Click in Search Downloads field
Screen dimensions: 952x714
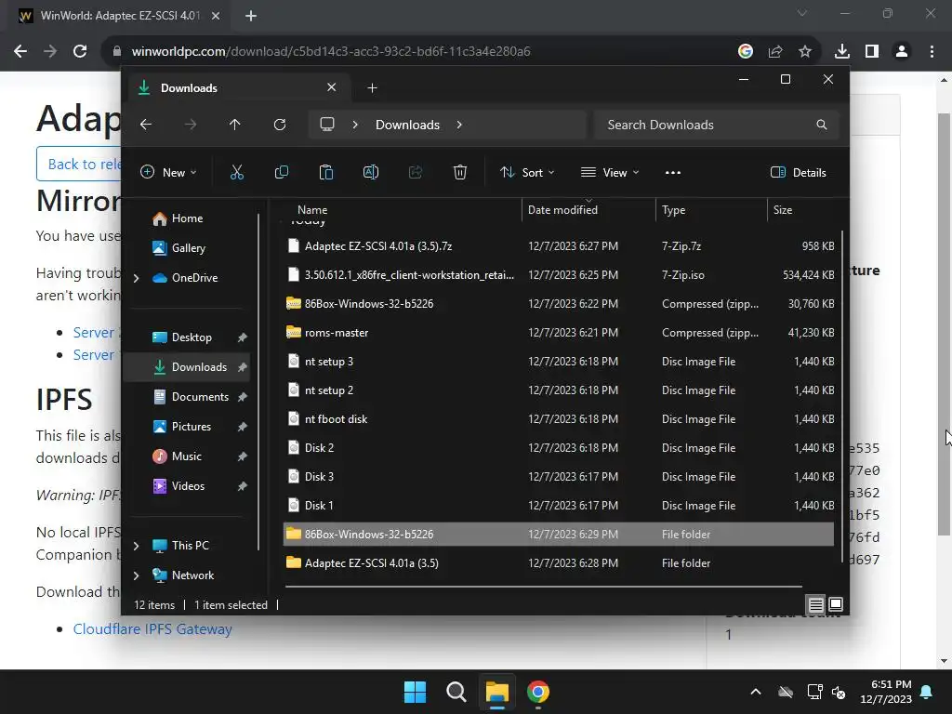click(717, 125)
